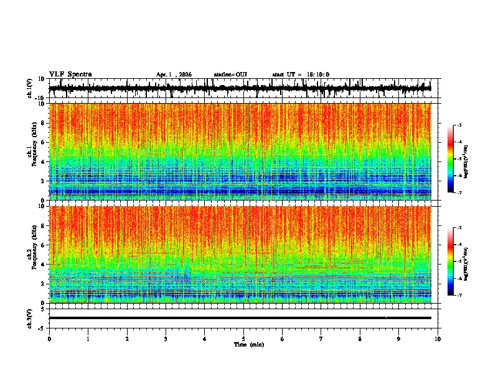Click the "ch.1(V)" axis label
The width and height of the screenshot is (493, 380).
(30, 88)
